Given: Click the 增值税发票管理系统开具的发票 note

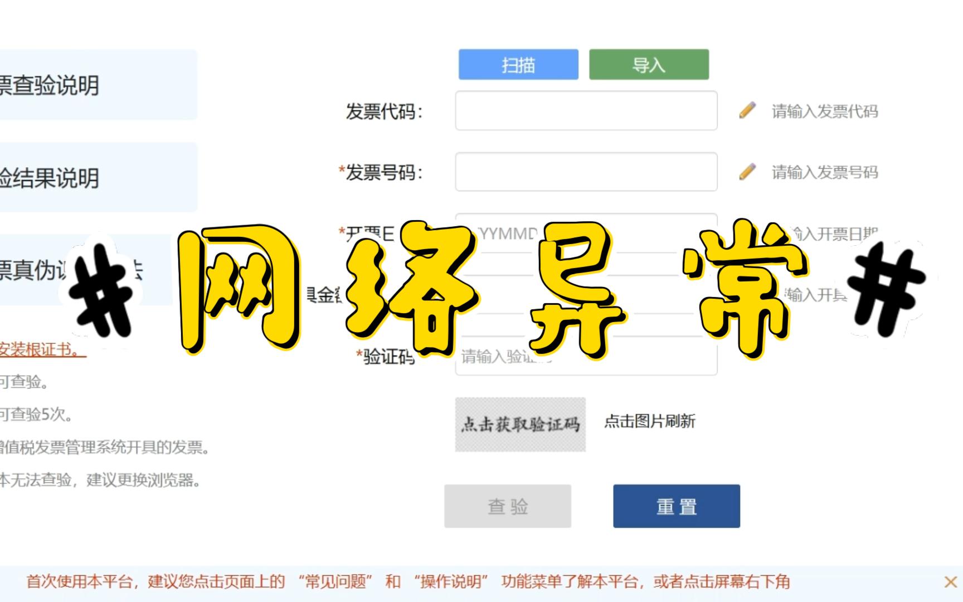Looking at the screenshot, I should 104,447.
